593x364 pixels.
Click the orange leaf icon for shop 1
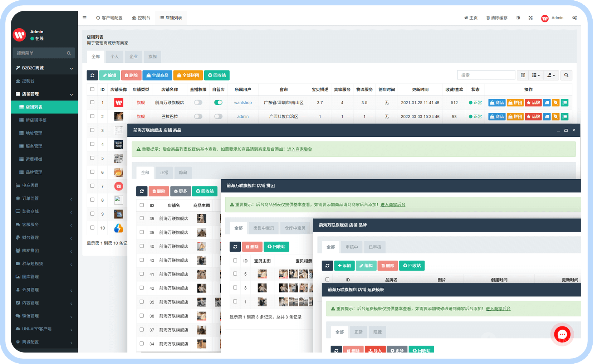coord(555,103)
